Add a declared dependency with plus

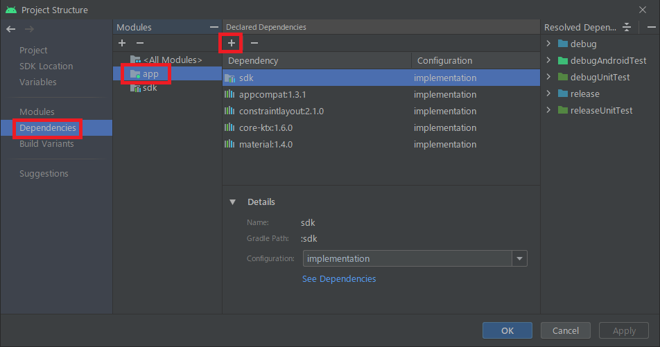pyautogui.click(x=231, y=43)
